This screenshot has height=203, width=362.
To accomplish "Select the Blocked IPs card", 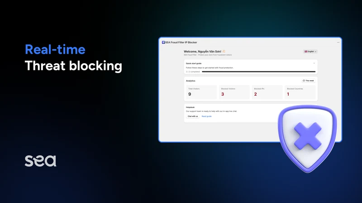I will (267, 92).
